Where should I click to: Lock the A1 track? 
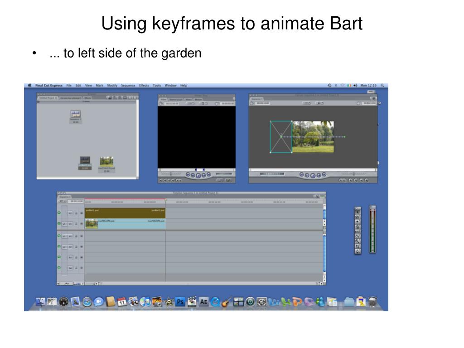point(76,236)
